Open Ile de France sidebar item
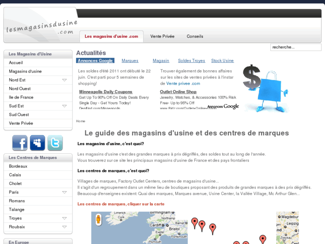This screenshot has height=244, width=325. point(38,98)
